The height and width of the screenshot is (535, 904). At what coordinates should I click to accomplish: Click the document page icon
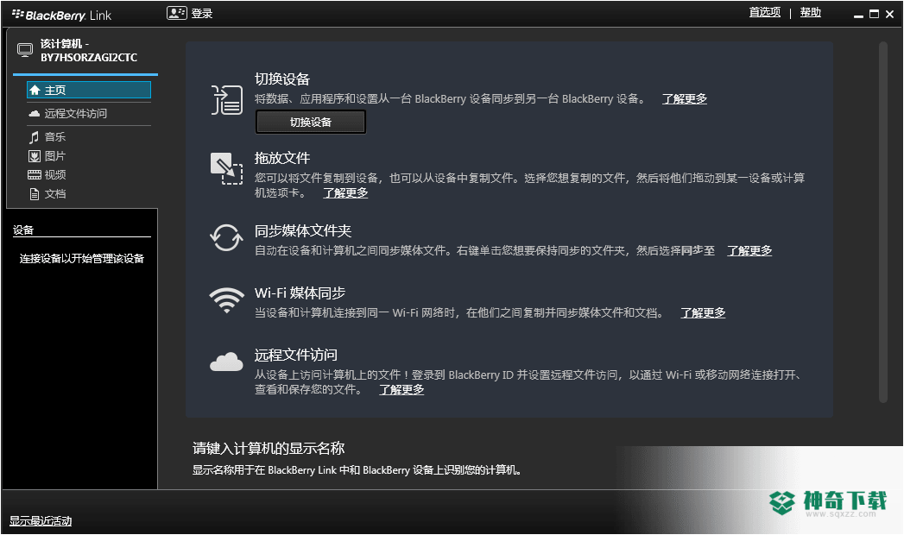click(x=34, y=194)
